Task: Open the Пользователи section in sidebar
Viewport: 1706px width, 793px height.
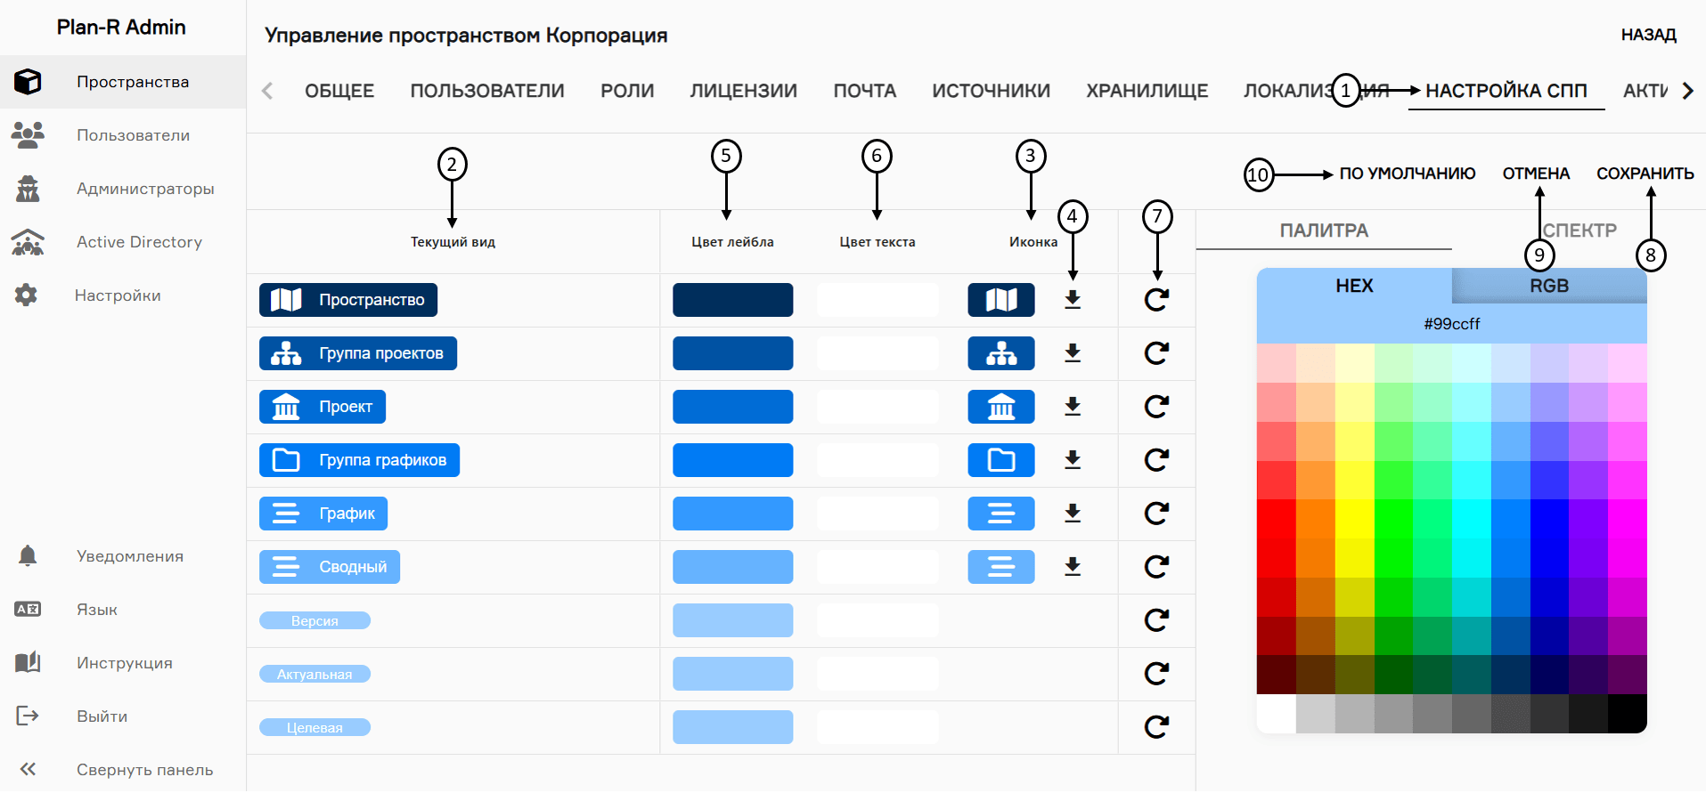Action: click(133, 134)
